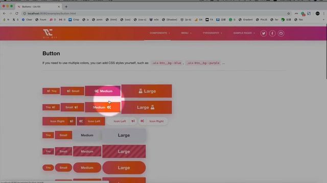Click the Large button with flask icon right

pyautogui.click(x=147, y=107)
